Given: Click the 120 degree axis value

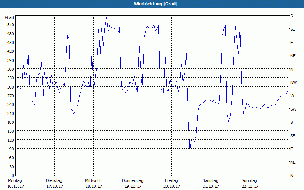Looking at the screenshot, I should pos(11,140).
